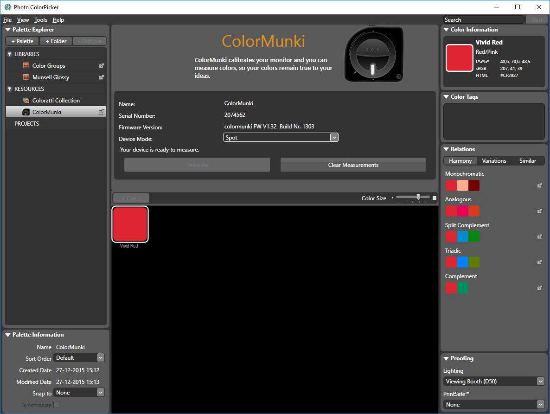Click the Remove button
Viewport: 550px width, 414px height.
point(90,41)
